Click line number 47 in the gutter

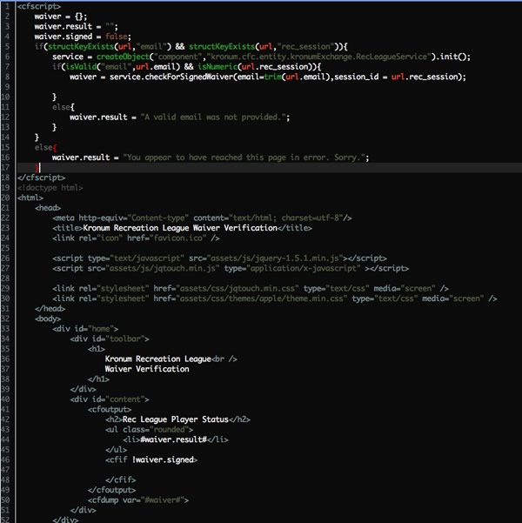point(5,470)
